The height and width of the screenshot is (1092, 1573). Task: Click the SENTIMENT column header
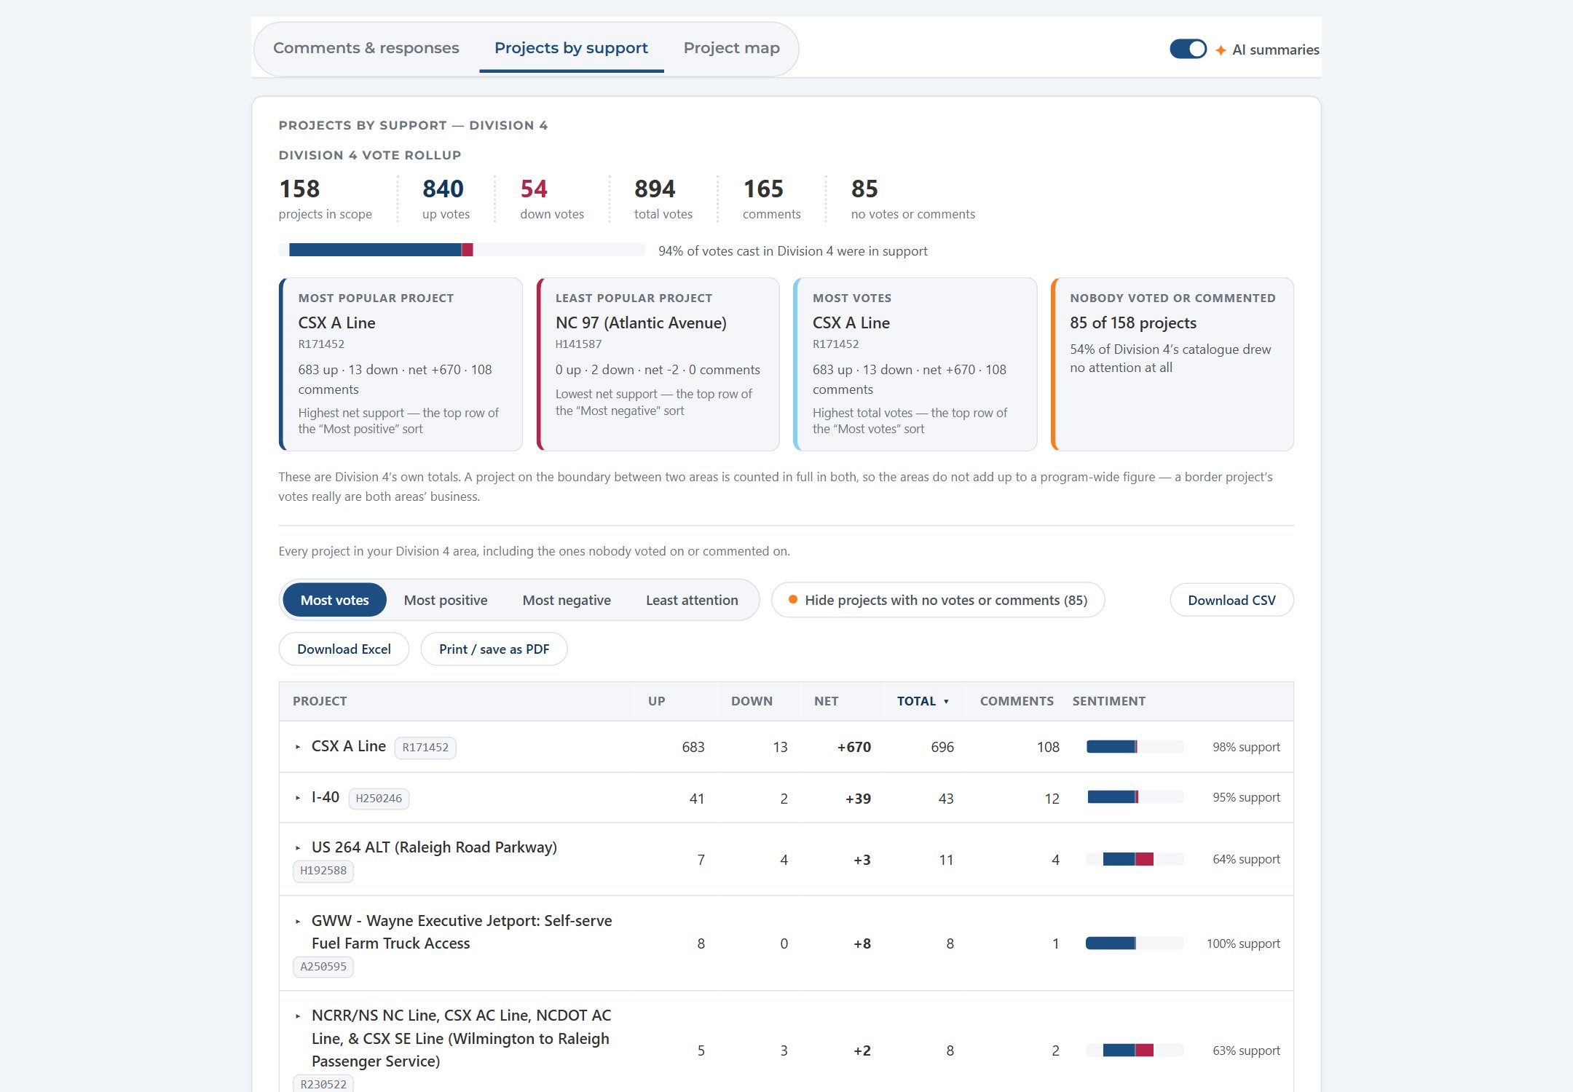[1108, 701]
